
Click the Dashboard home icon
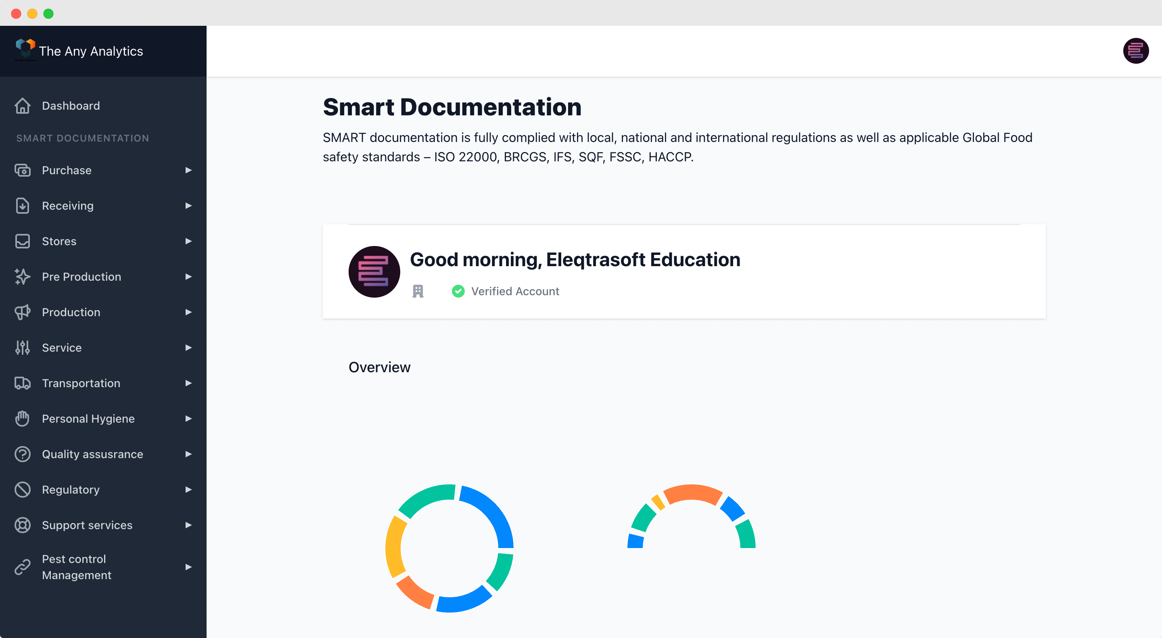coord(22,106)
